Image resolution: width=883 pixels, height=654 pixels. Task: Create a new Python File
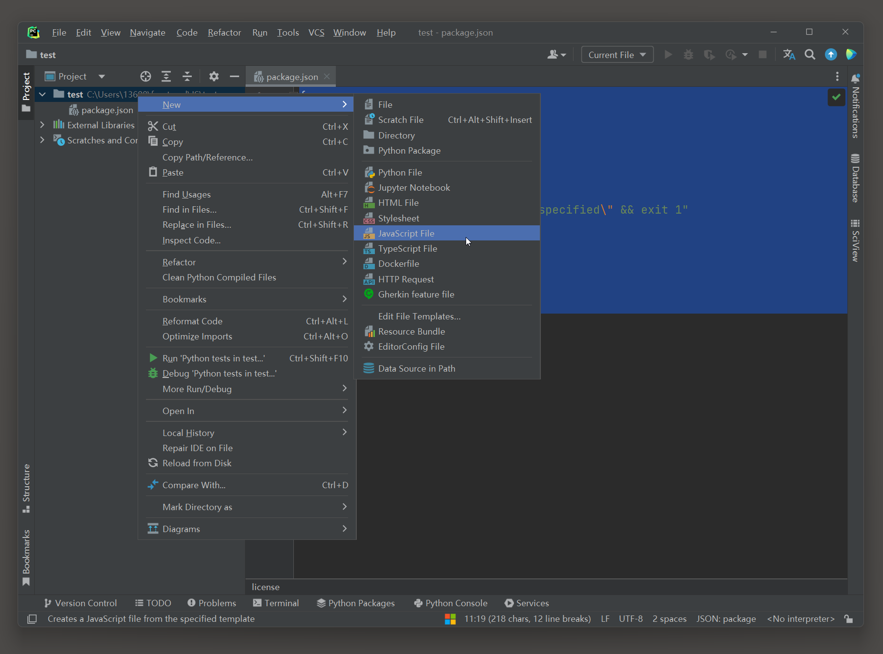pos(447,172)
